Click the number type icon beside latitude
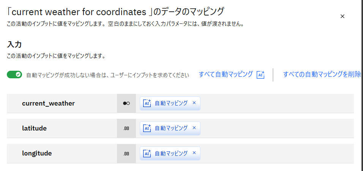This screenshot has height=171, width=363. pos(126,128)
